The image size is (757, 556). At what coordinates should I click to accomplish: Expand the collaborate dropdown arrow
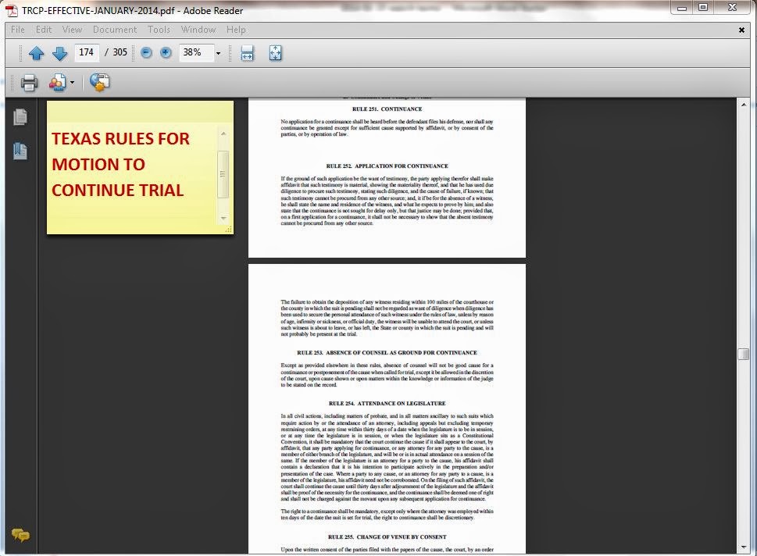tap(72, 83)
